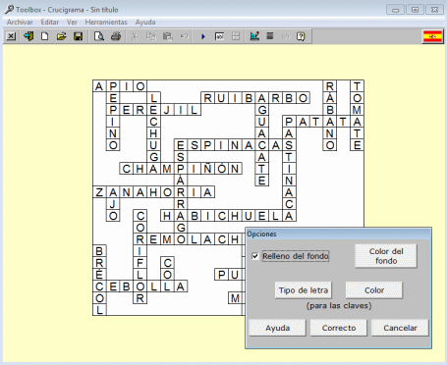Open the Herramientas menu

click(106, 23)
